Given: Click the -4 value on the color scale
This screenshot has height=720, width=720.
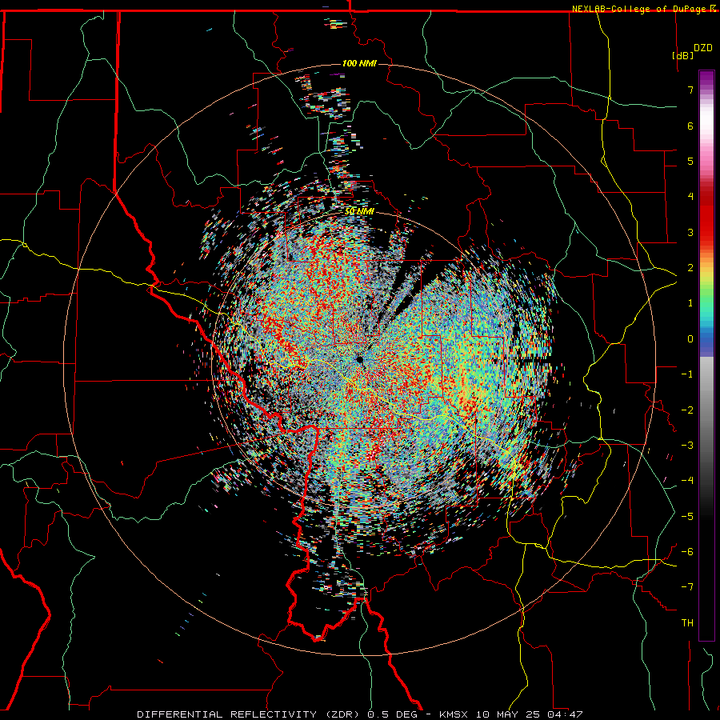Looking at the screenshot, I should click(687, 481).
